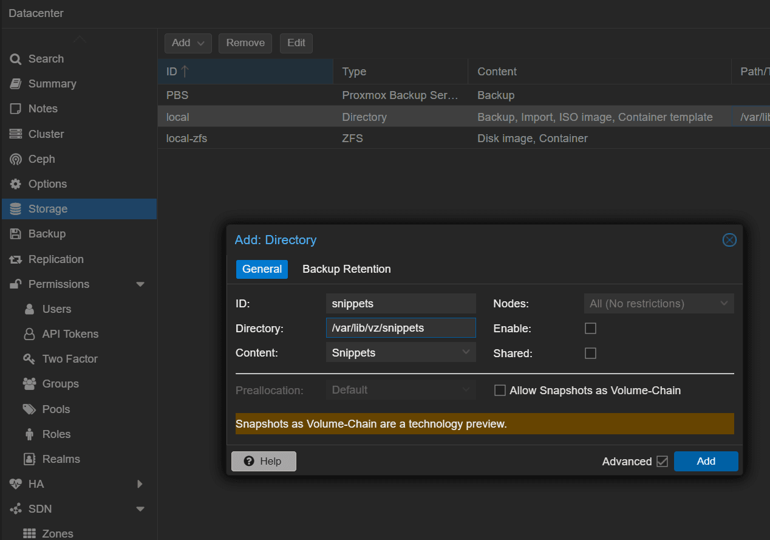
Task: Click the Groups people icon
Action: coord(29,384)
